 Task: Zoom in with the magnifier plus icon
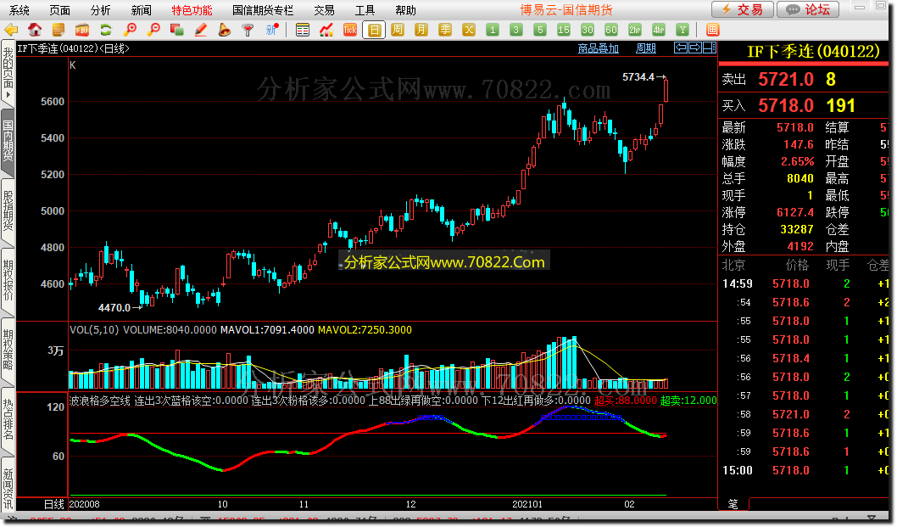click(130, 30)
